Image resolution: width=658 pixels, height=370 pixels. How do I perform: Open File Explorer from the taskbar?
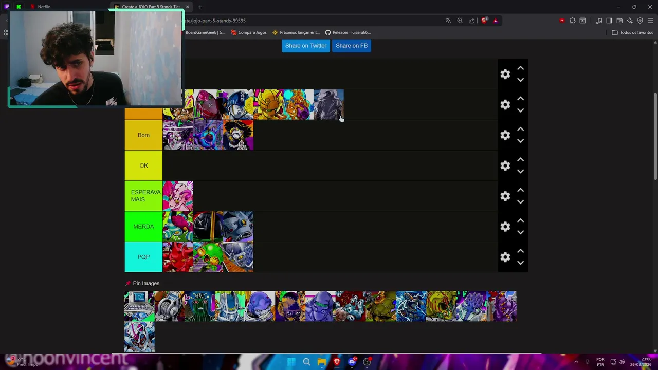coord(321,362)
